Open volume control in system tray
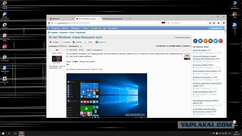Screen dimensions: 242x136 (223, 133)
